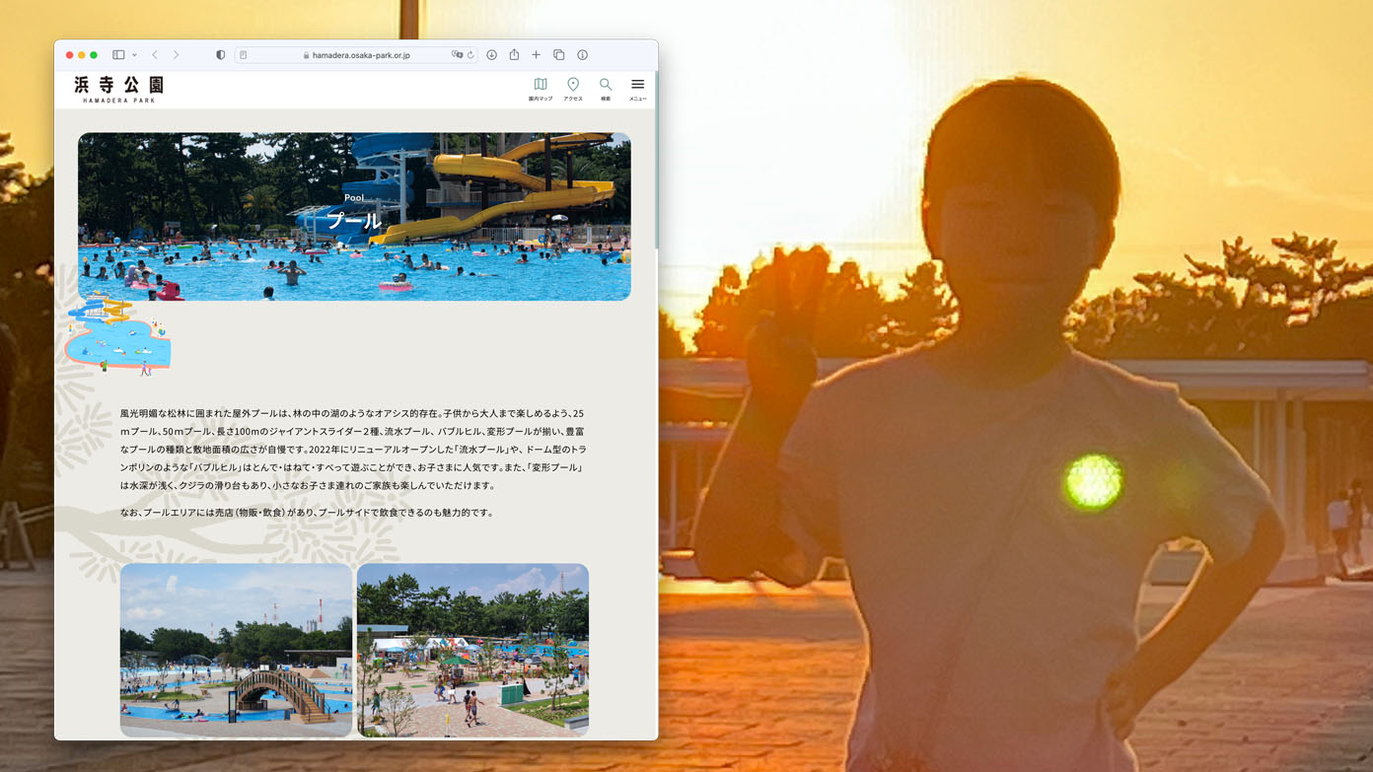The width and height of the screenshot is (1373, 772).
Task: Click the pool bridge photo thumbnail
Action: (235, 650)
